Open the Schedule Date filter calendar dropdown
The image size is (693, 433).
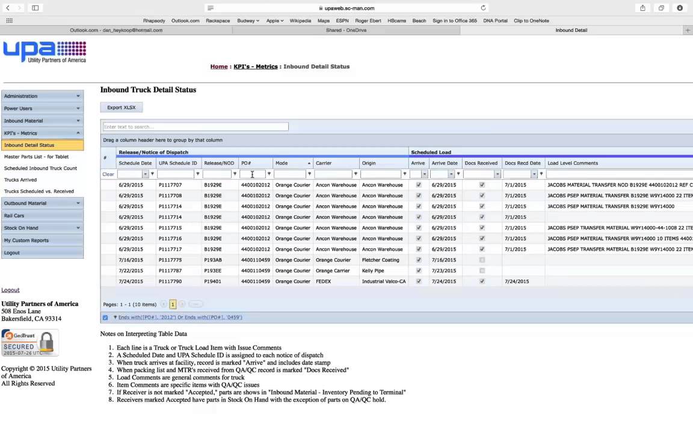[x=145, y=174]
